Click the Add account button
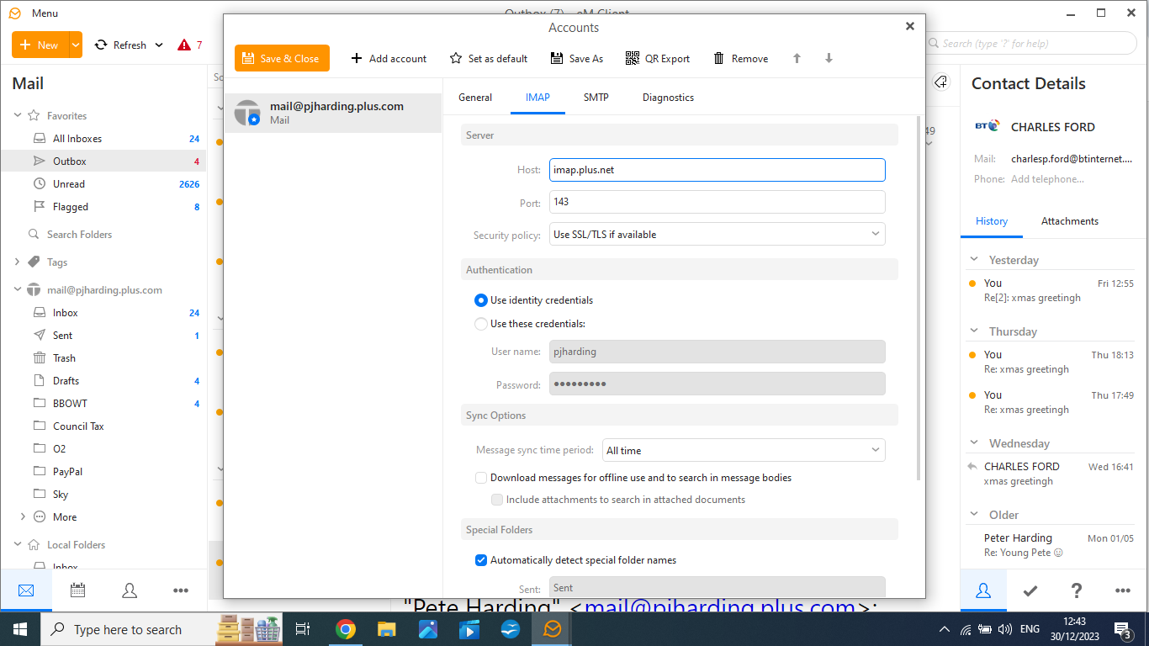The height and width of the screenshot is (646, 1149). 389,58
